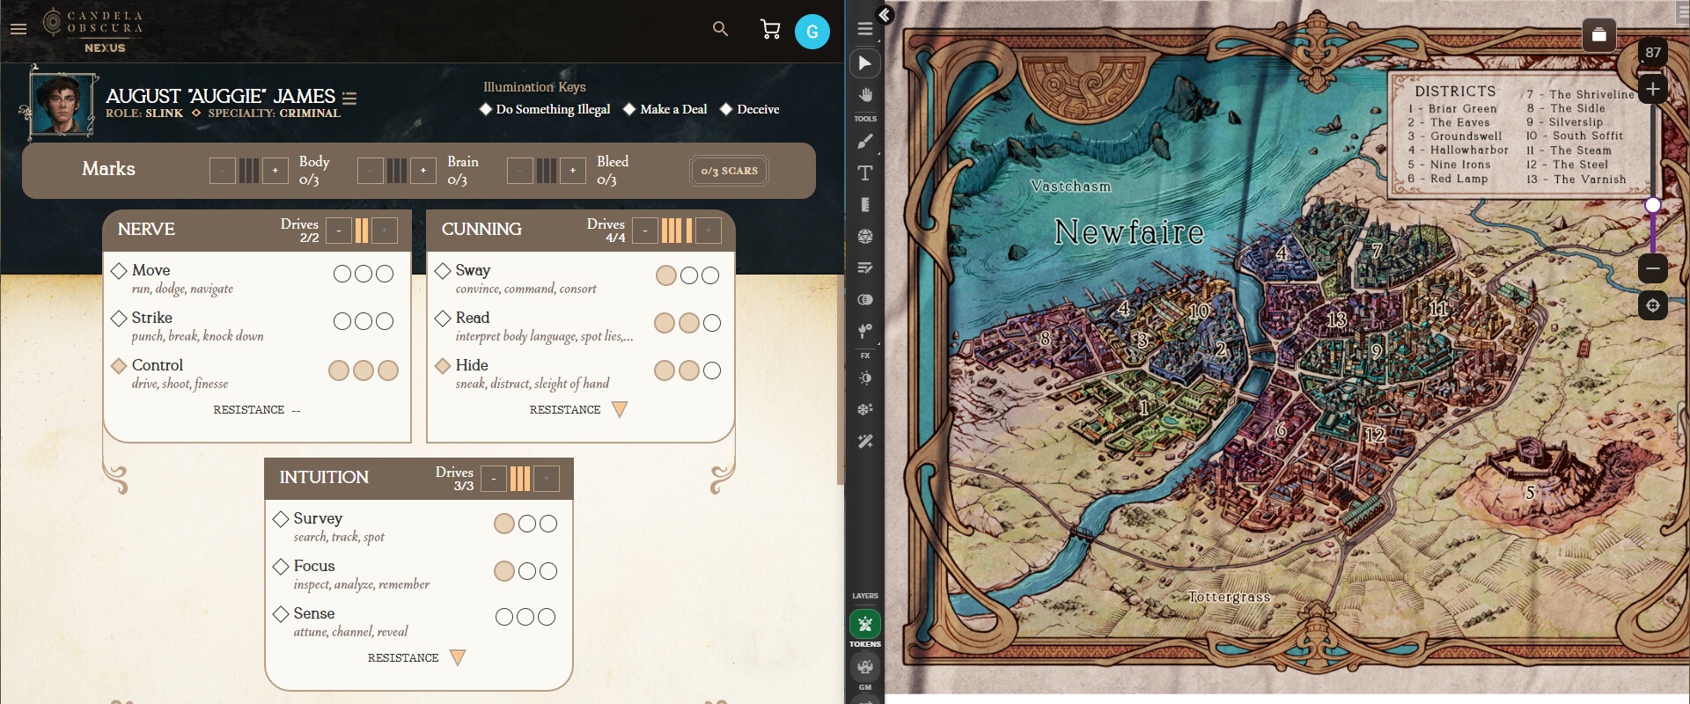The width and height of the screenshot is (1690, 704).
Task: Select the place light/pin tool
Action: coord(865,331)
